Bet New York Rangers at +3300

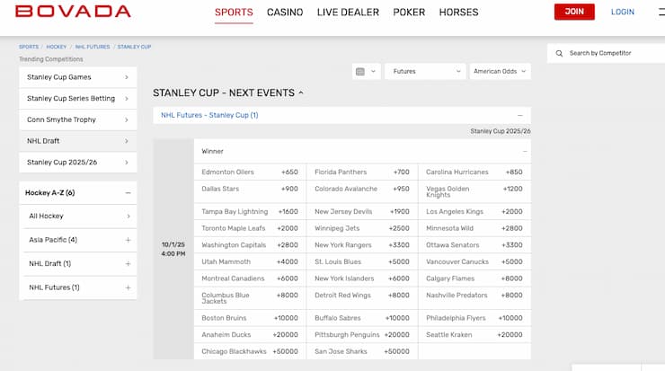[x=362, y=245]
